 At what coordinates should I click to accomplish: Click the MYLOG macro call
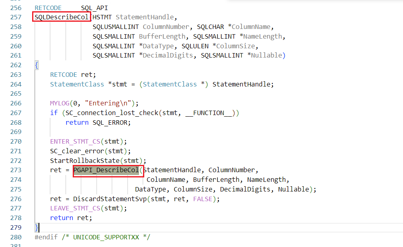(59, 103)
